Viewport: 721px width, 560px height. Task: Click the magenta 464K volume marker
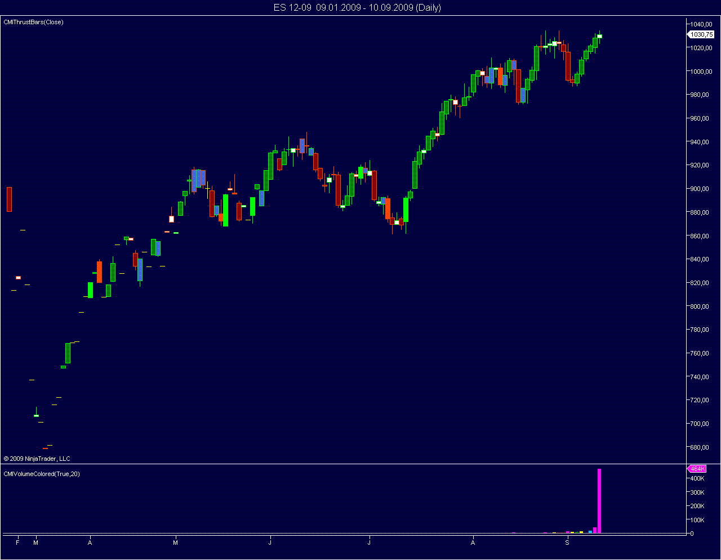(697, 469)
